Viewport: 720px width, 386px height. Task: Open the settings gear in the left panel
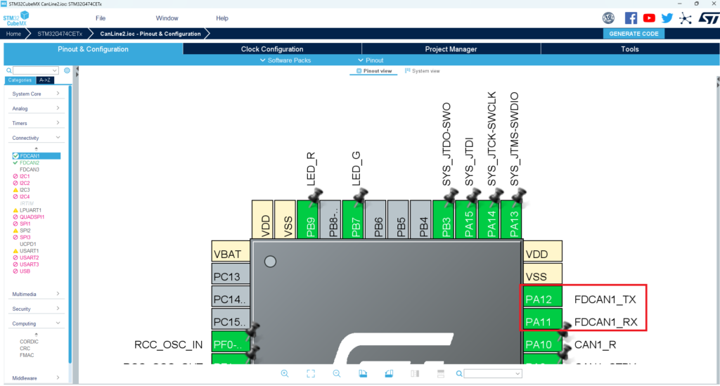(67, 70)
